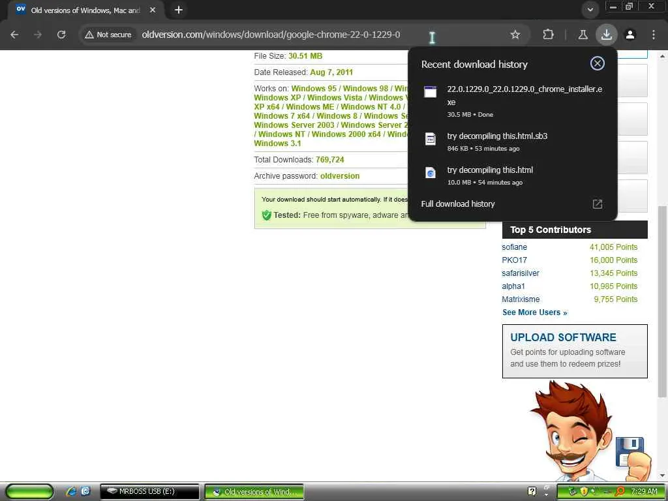Click the chrome installer file icon
Image resolution: width=668 pixels, height=501 pixels.
[431, 92]
